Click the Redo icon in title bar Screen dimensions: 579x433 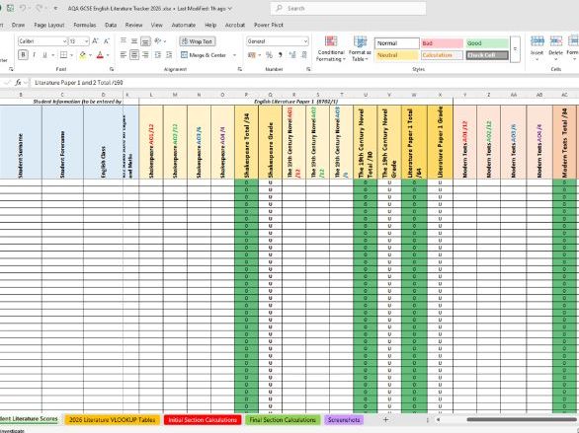(x=40, y=8)
